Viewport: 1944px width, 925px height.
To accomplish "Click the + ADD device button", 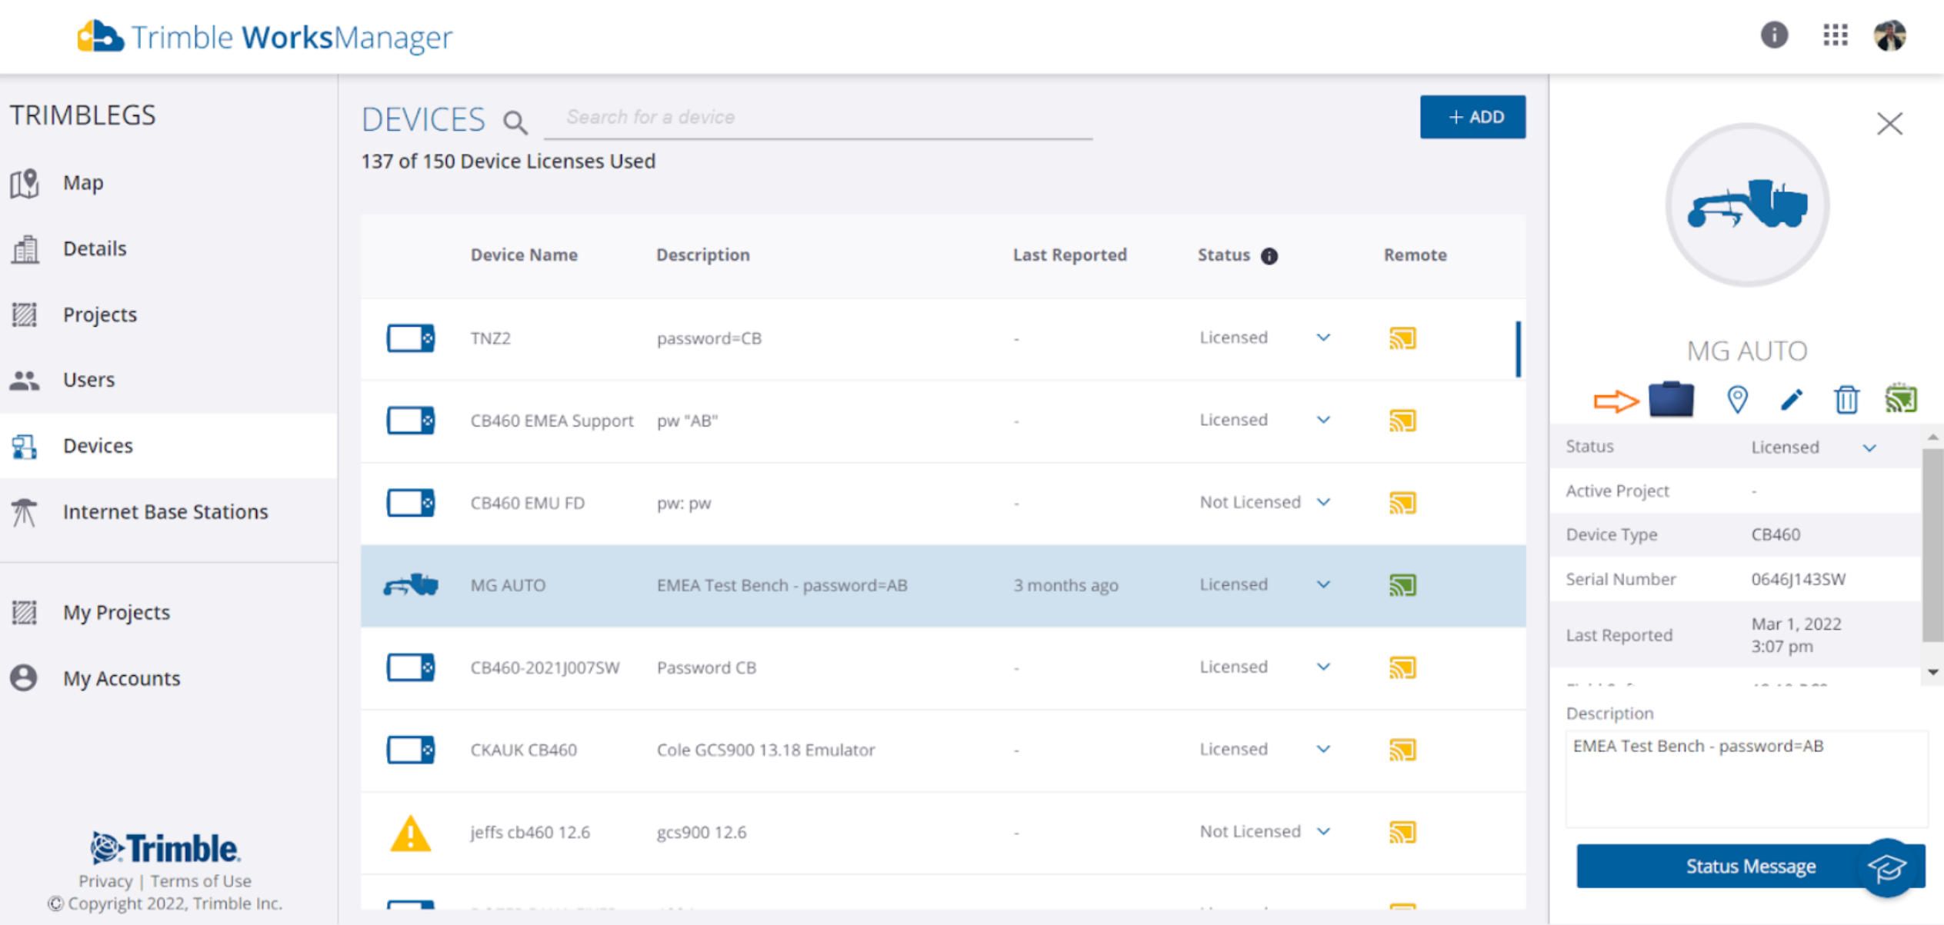I will 1472,117.
